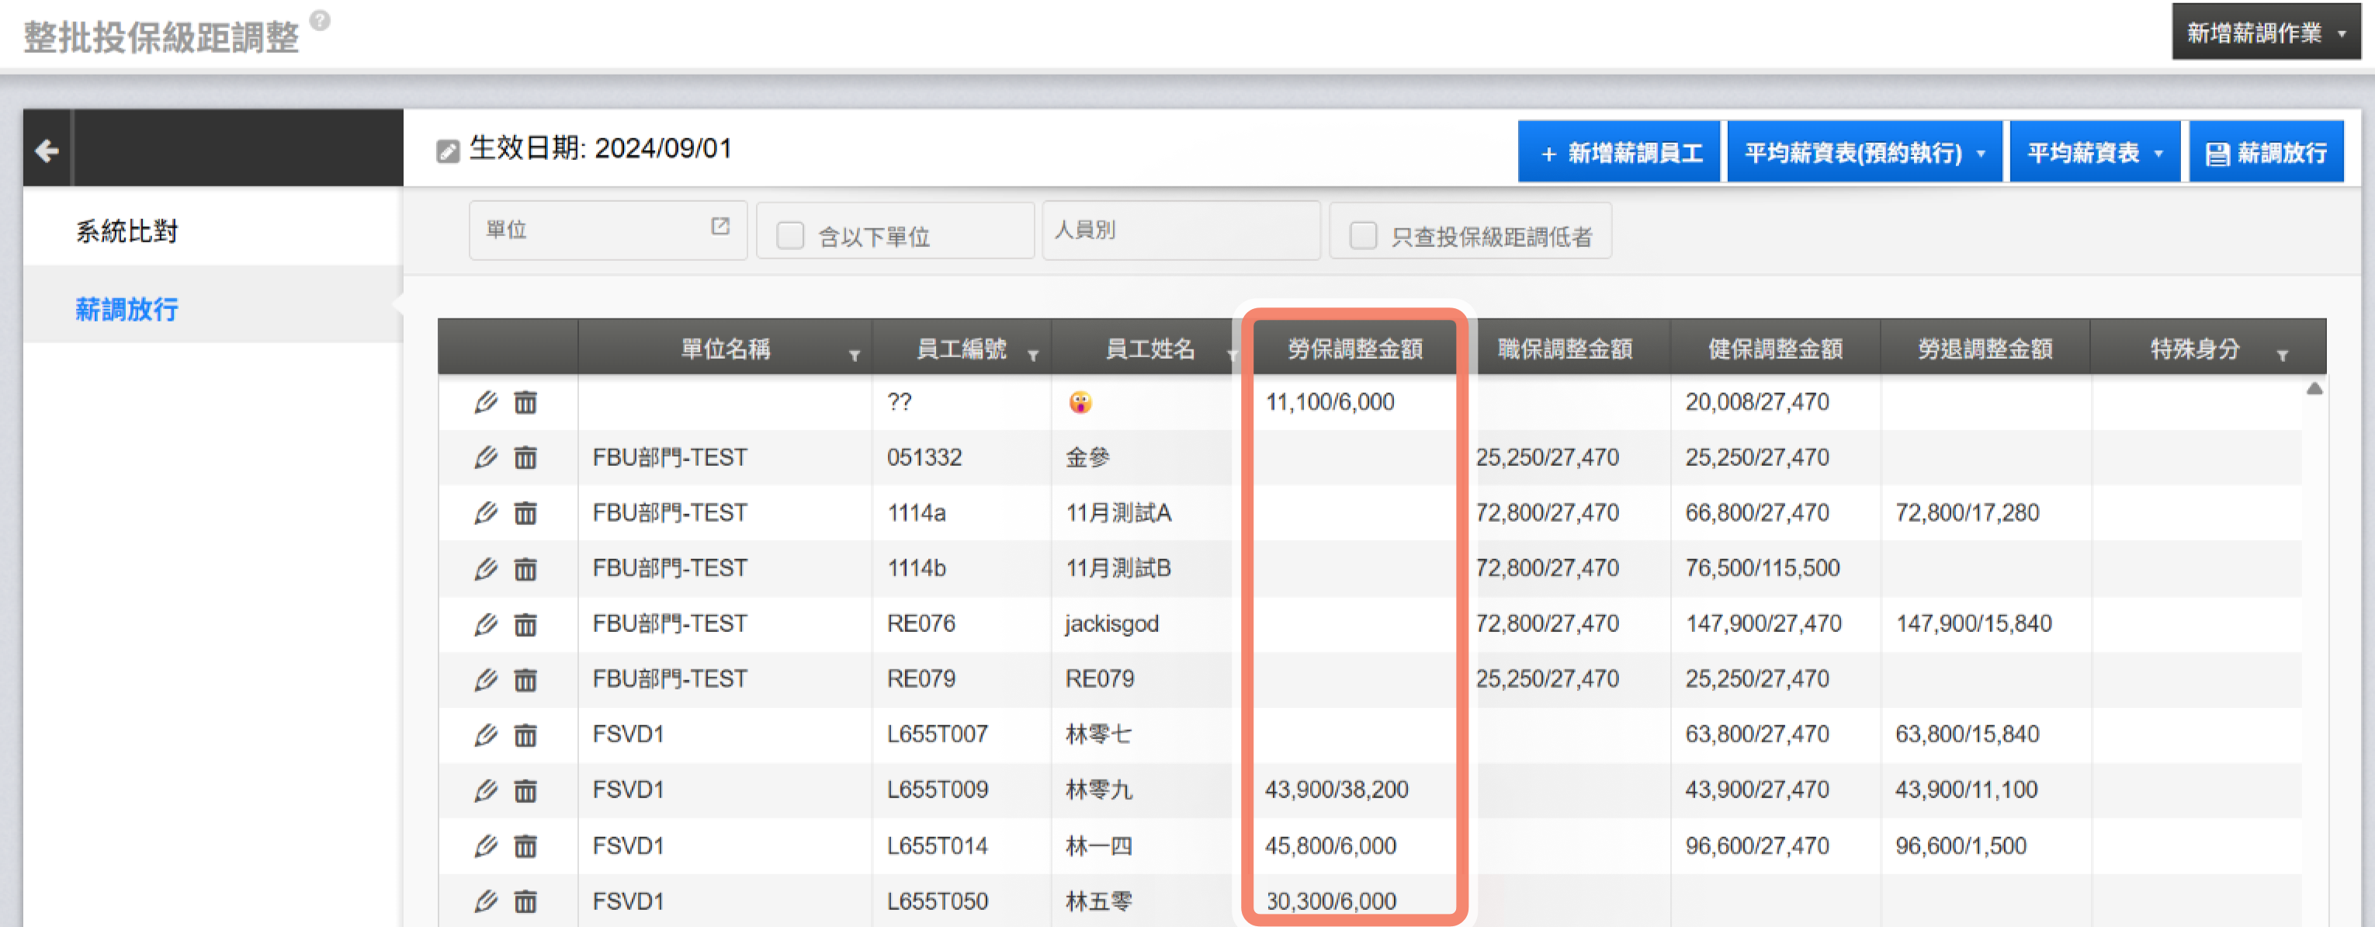Delete the row for 11月測試A
This screenshot has width=2375, height=927.
525,513
